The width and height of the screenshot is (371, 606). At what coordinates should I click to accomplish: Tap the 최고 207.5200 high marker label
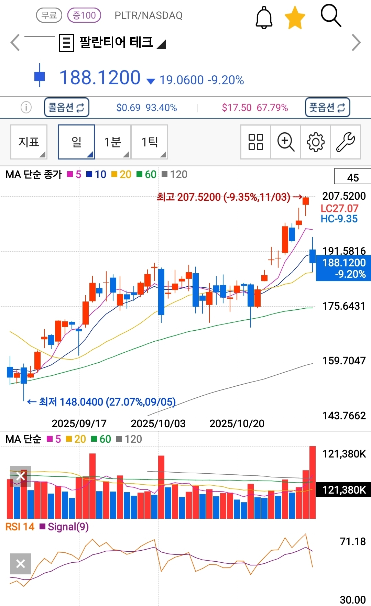[223, 197]
